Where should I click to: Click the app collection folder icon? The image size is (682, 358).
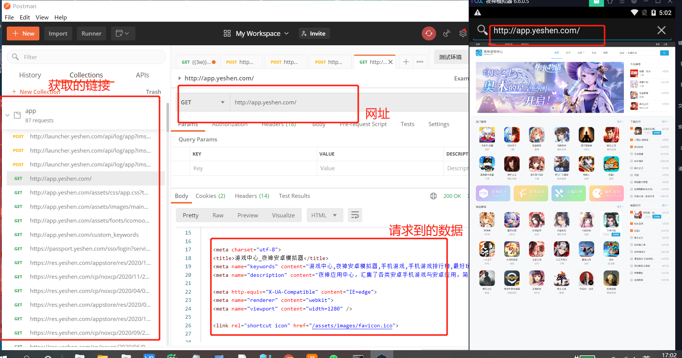17,115
